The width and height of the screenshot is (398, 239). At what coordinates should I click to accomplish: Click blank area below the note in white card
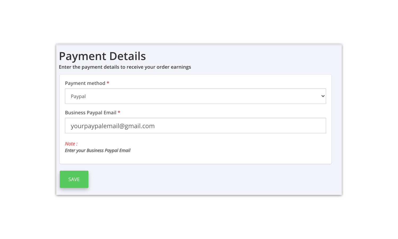point(195,159)
